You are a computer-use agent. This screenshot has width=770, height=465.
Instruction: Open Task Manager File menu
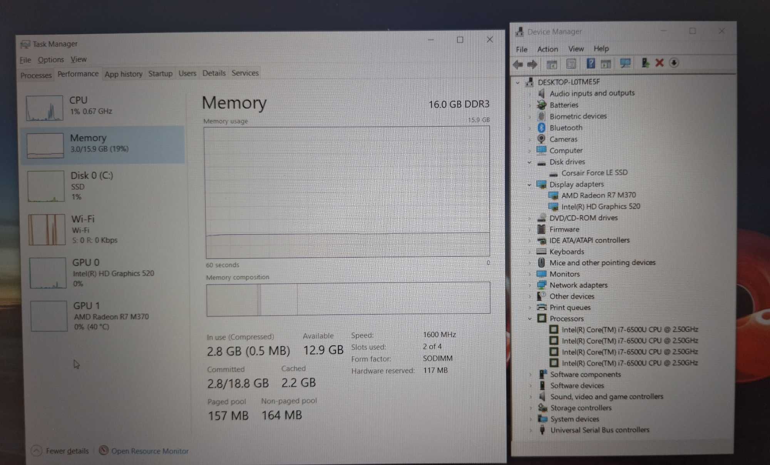point(25,60)
